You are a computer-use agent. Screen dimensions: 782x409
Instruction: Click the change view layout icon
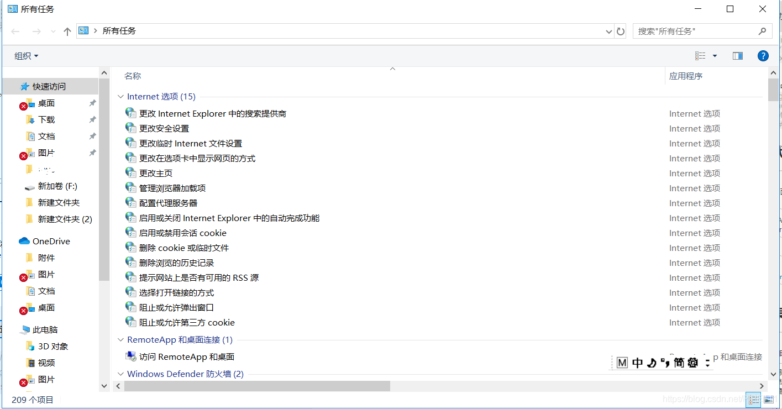tap(700, 56)
